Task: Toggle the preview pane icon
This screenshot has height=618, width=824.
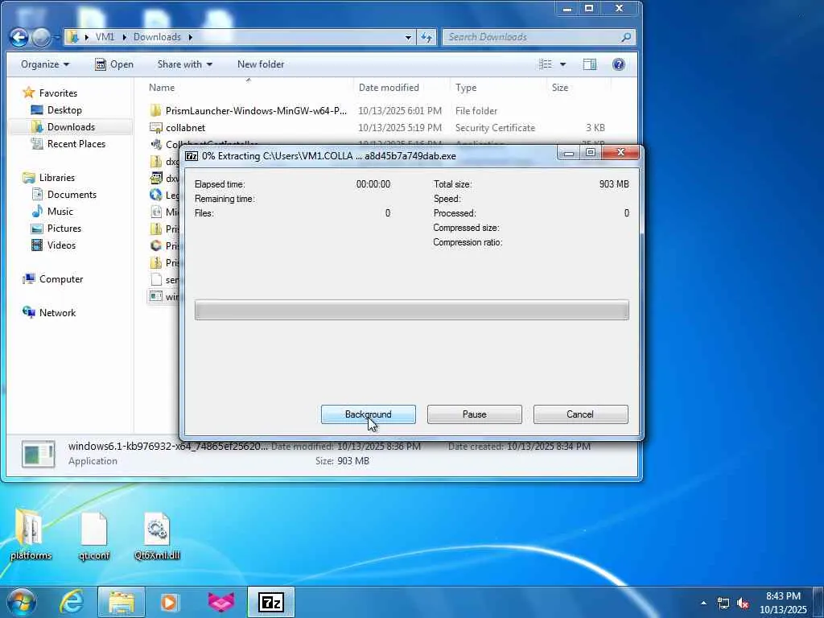Action: point(590,64)
